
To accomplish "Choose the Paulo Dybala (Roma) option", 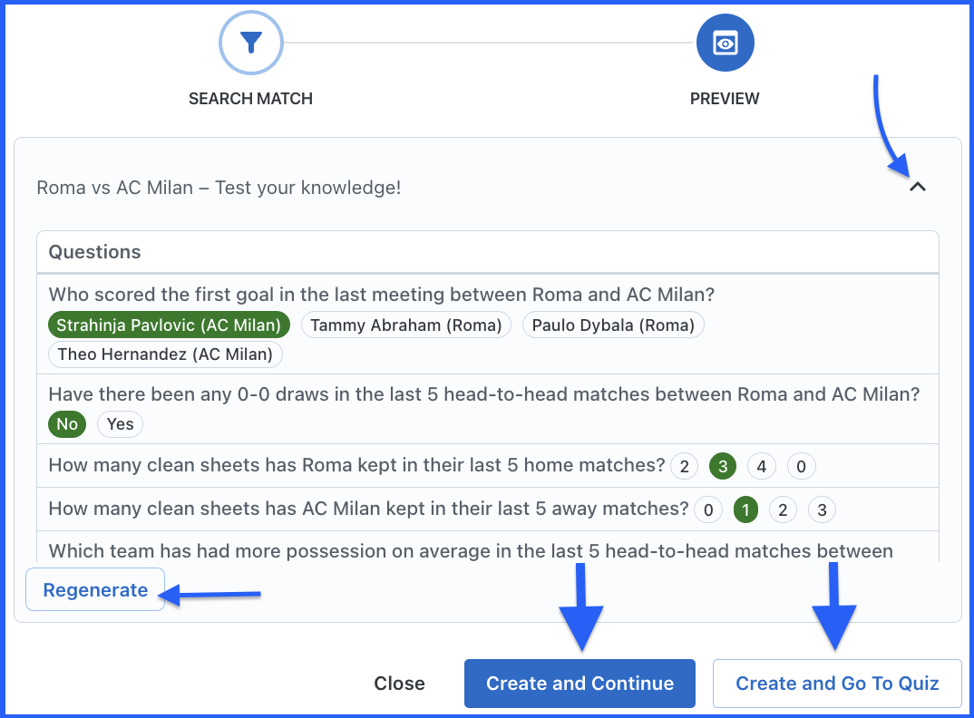I will click(613, 325).
